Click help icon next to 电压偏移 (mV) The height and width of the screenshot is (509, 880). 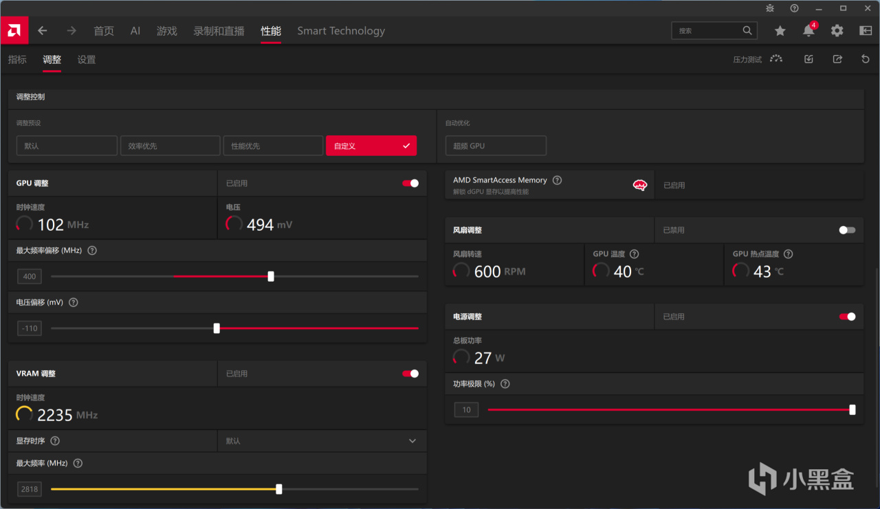[74, 302]
